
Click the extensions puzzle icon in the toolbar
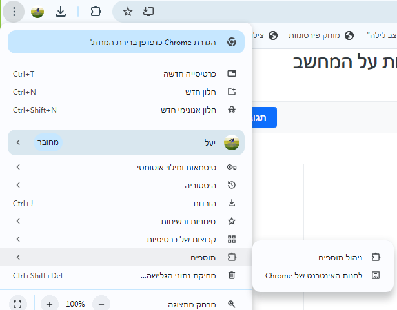(x=96, y=12)
